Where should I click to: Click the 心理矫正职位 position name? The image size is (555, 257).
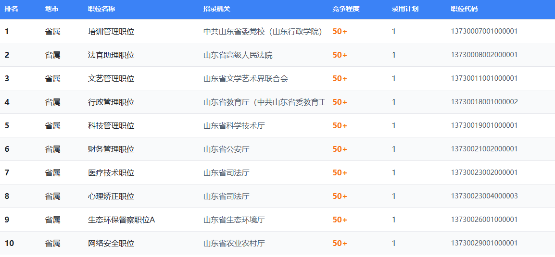tap(111, 196)
